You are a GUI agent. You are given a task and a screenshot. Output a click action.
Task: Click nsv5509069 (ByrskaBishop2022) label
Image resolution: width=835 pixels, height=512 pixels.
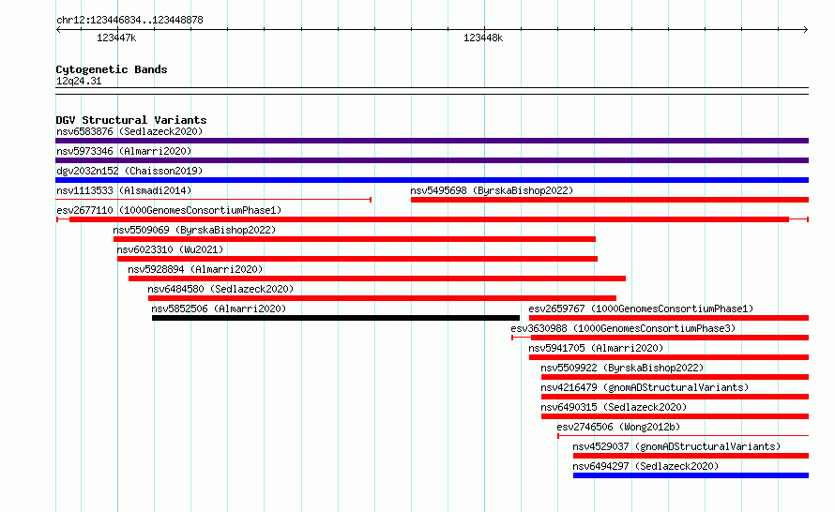click(x=194, y=230)
